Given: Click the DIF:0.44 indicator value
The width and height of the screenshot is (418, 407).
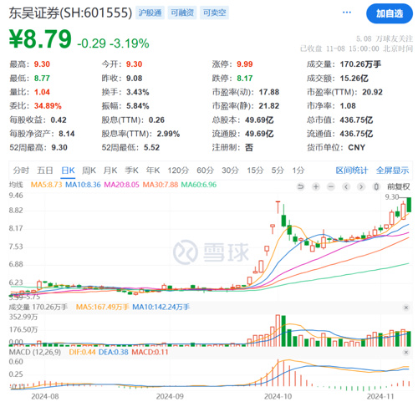Looking at the screenshot, I should (x=82, y=353).
